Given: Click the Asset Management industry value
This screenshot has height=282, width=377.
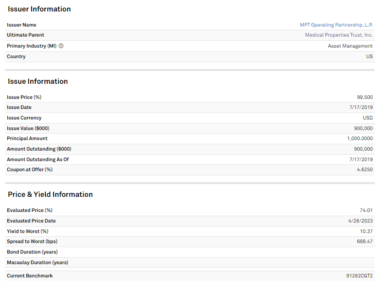Looking at the screenshot, I should tap(350, 46).
